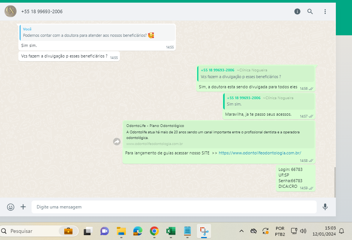352x240 pixels.
Task: Click the microphone voice message icon
Action: click(x=325, y=207)
